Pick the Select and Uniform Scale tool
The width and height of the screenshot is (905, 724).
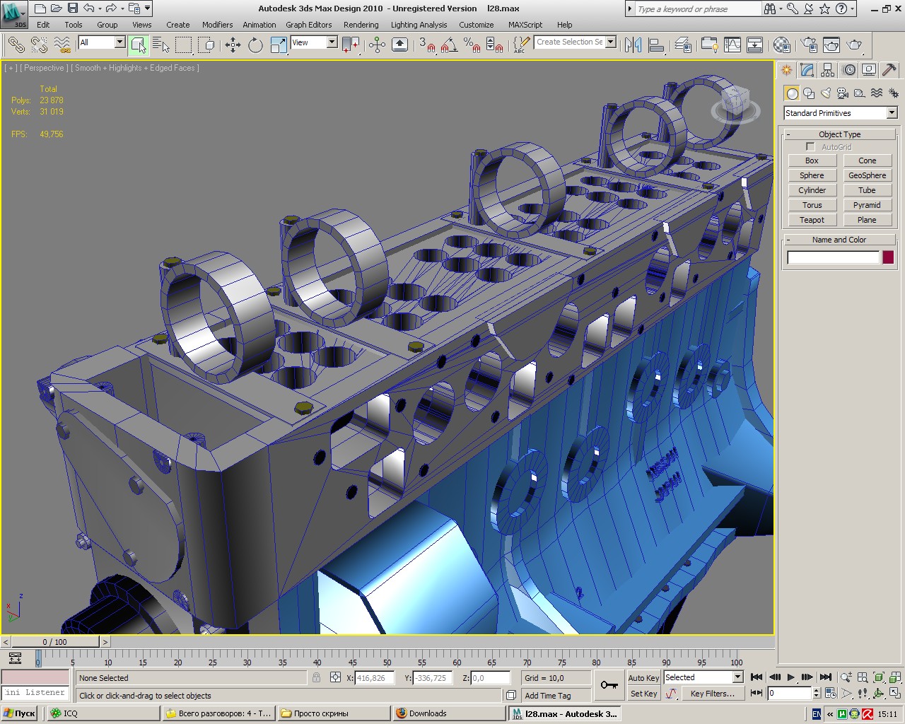pos(279,45)
